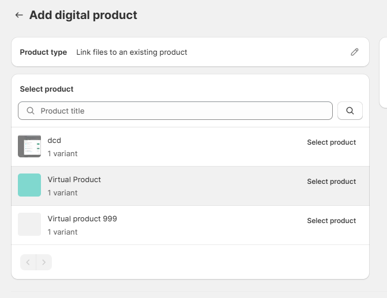Click '1 variant' under Virtual product 999
387x298 pixels.
coord(62,232)
